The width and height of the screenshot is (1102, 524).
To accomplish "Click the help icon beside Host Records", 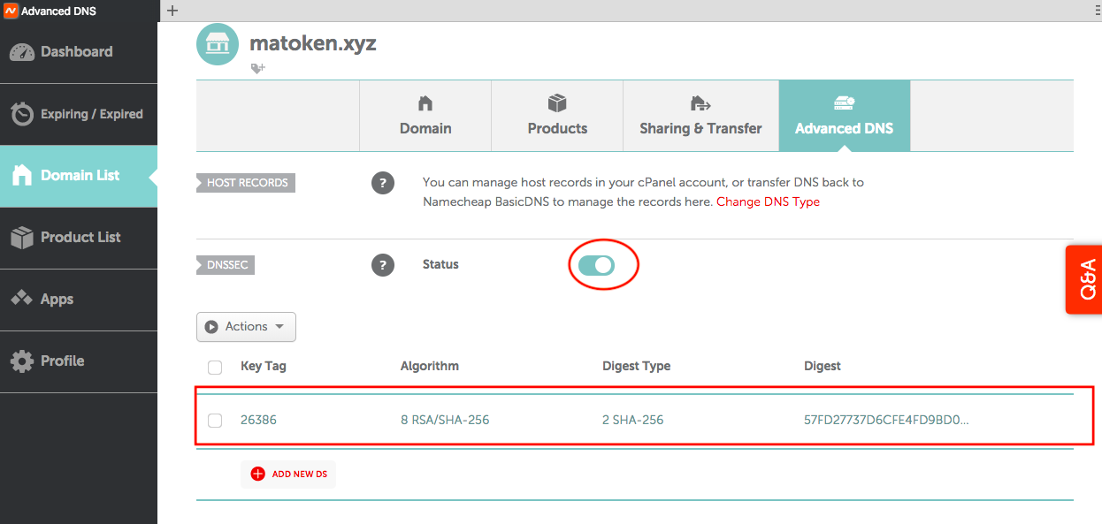I will click(x=382, y=183).
